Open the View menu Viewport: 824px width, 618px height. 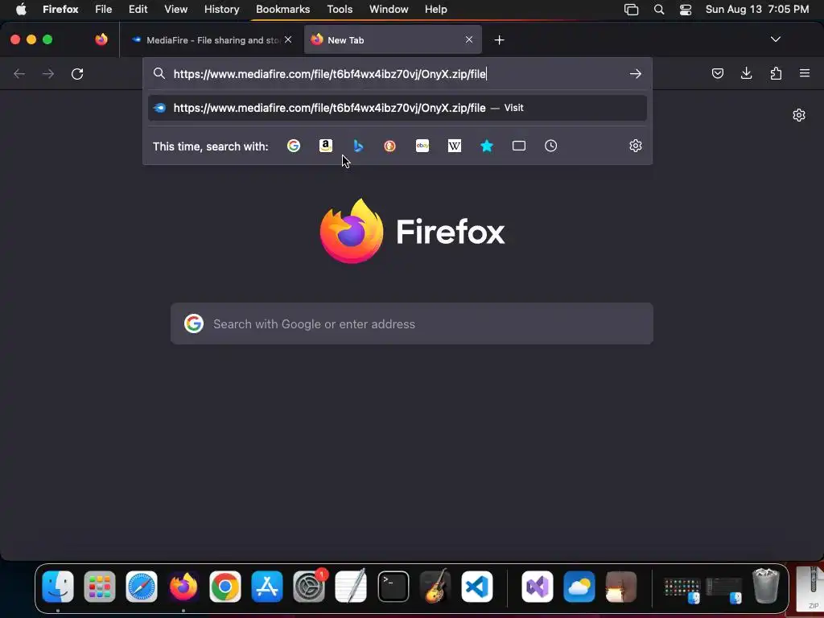[x=176, y=10]
